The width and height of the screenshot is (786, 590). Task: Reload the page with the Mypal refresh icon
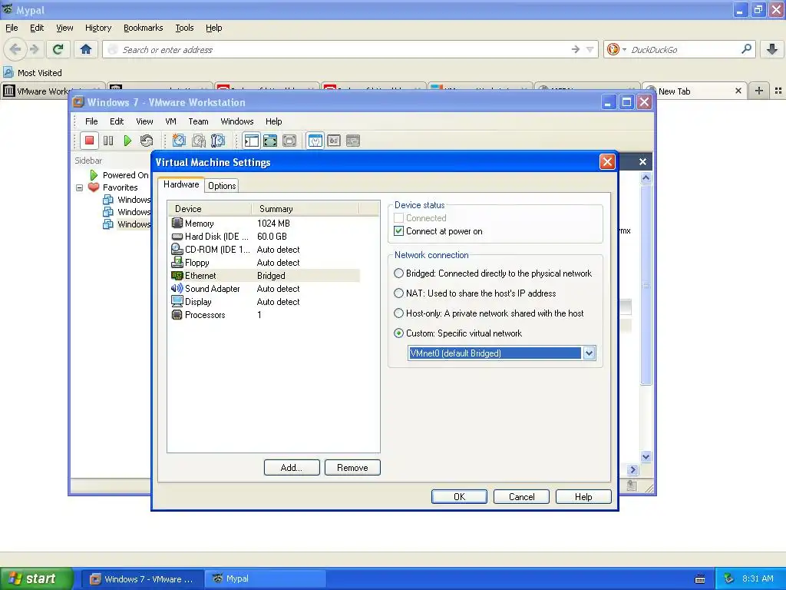coord(58,49)
